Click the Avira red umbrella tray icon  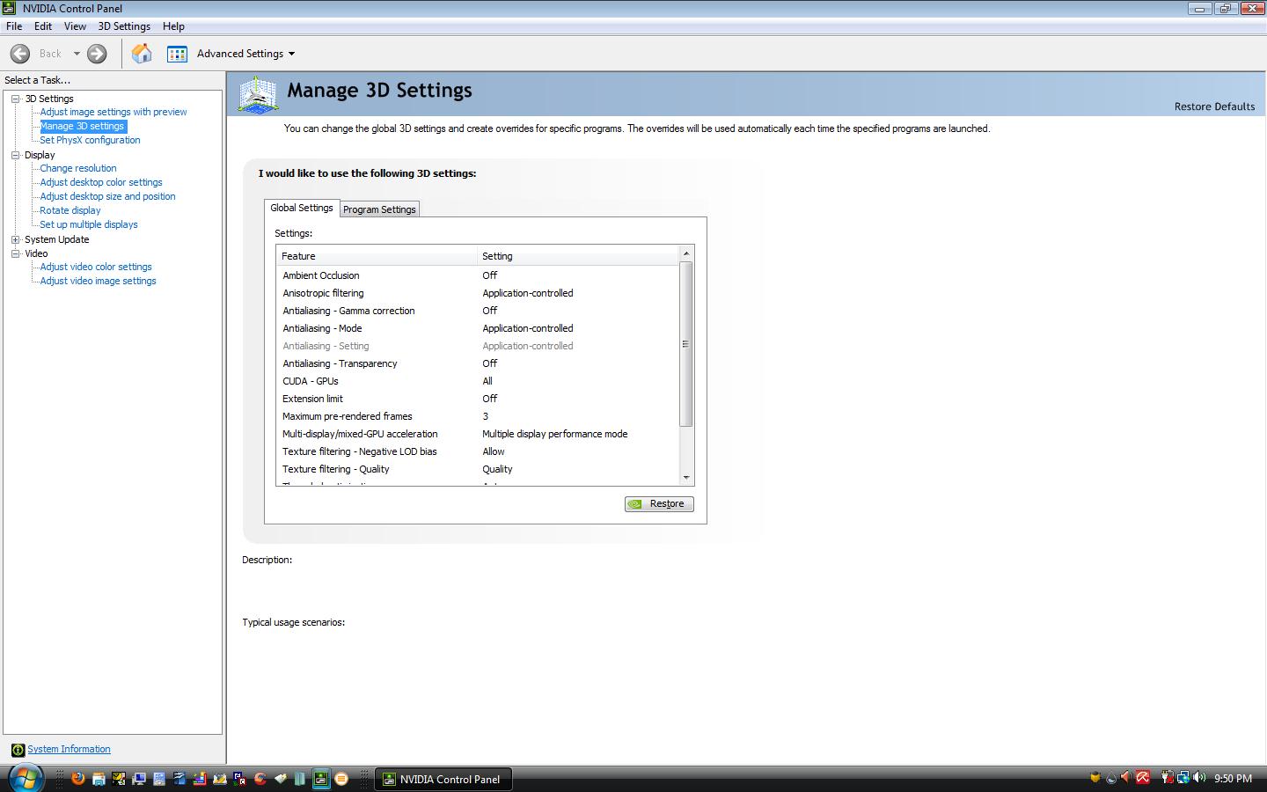[1143, 778]
